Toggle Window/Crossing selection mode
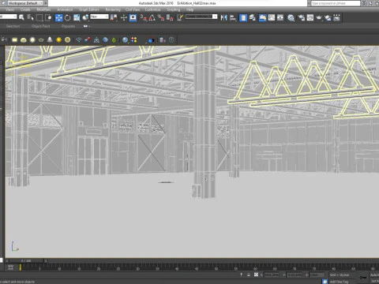Screen dimensions: 379x284 coord(48,17)
